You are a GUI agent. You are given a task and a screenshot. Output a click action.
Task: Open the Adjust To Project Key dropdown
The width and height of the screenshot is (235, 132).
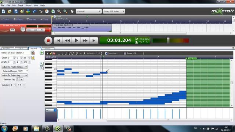pyautogui.click(x=15, y=76)
